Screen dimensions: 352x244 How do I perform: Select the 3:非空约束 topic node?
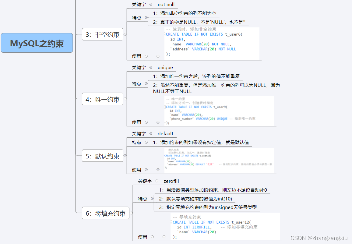pos(103,34)
